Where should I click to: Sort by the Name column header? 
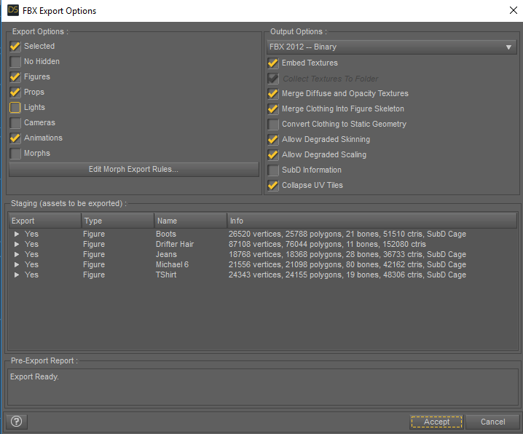[x=190, y=221]
